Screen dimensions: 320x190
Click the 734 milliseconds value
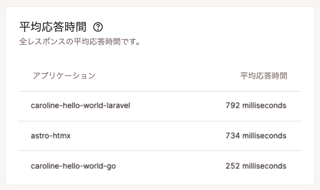coord(256,136)
